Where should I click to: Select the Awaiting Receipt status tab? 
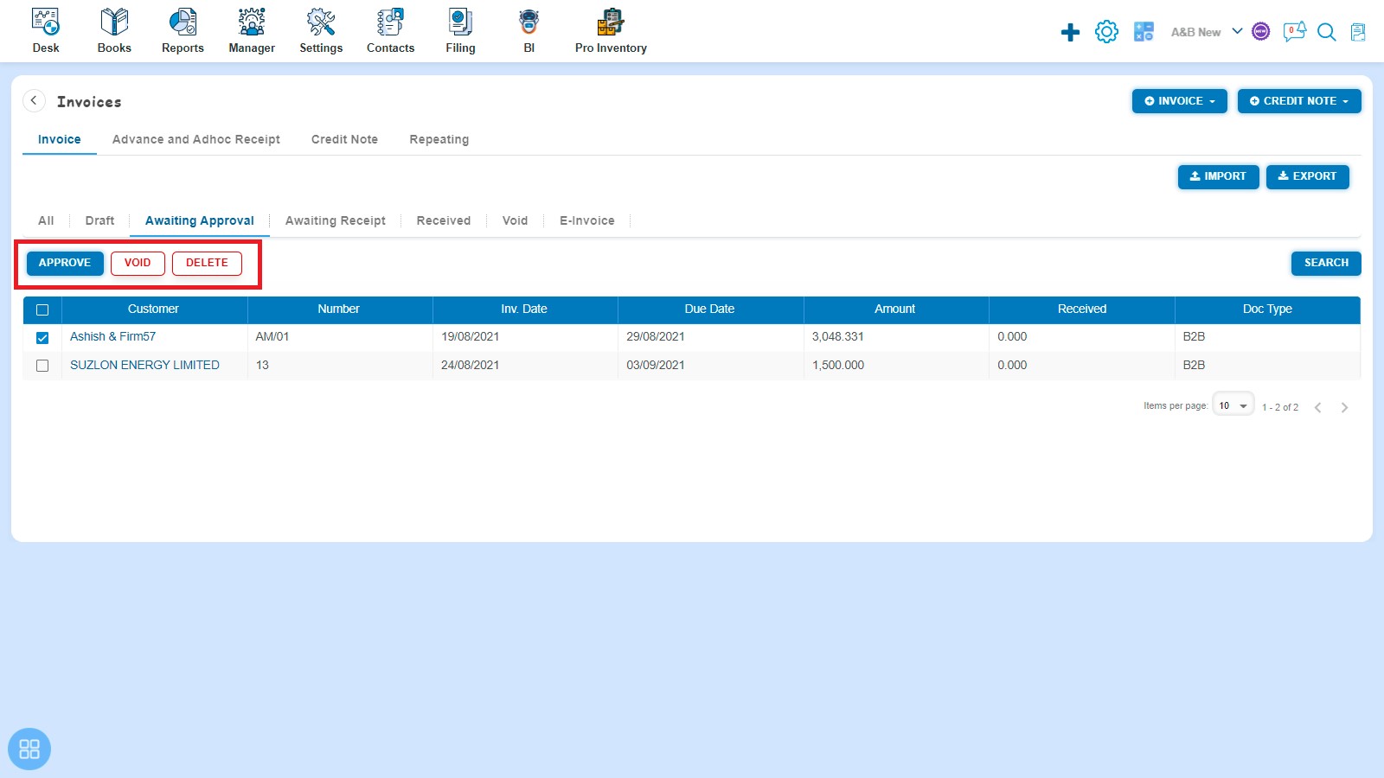[336, 220]
